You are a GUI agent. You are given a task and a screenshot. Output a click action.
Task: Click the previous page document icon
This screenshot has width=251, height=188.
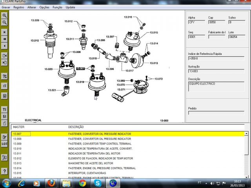tap(4, 56)
